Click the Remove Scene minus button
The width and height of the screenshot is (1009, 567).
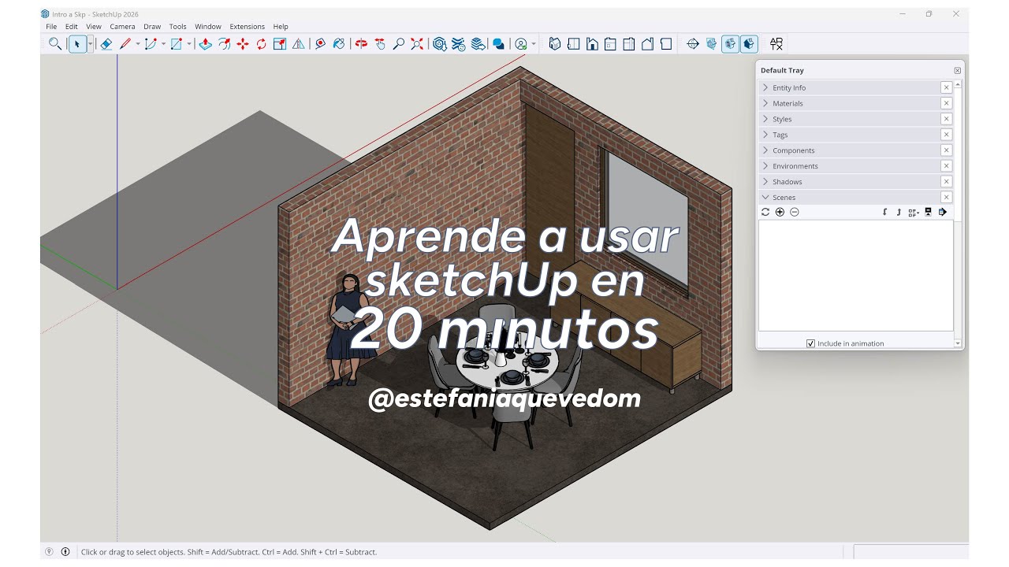click(795, 212)
